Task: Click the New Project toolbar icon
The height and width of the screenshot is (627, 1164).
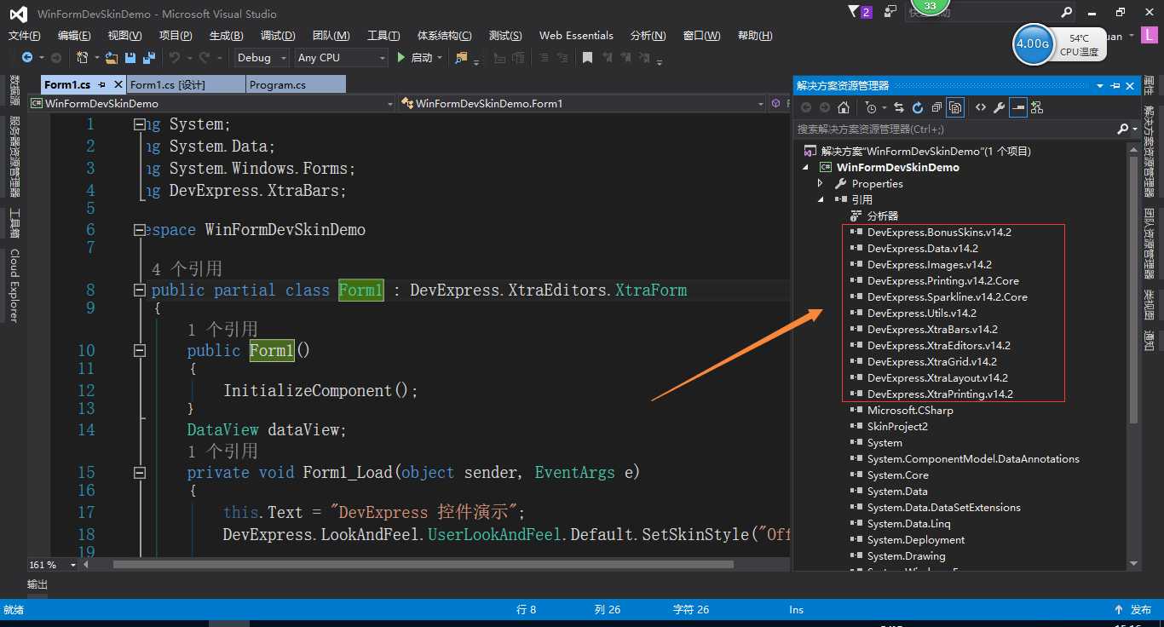Action: (x=82, y=57)
